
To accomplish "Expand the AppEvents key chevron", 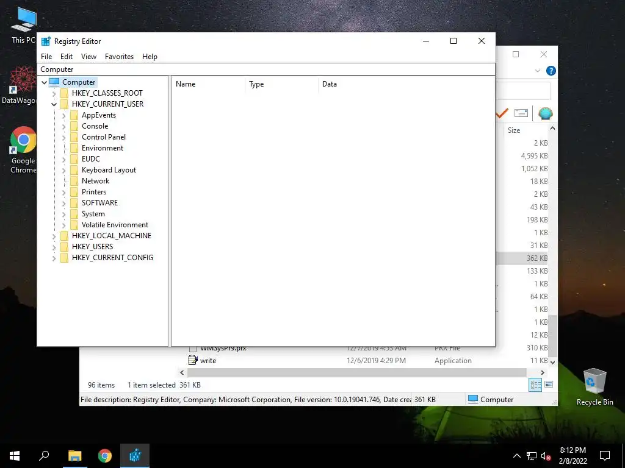I will click(x=63, y=115).
